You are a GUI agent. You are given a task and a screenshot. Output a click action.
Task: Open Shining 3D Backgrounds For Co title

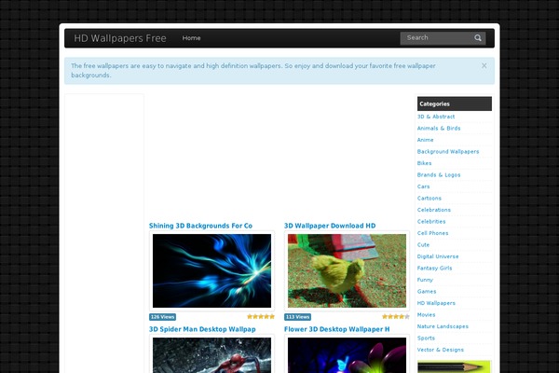[x=200, y=226]
